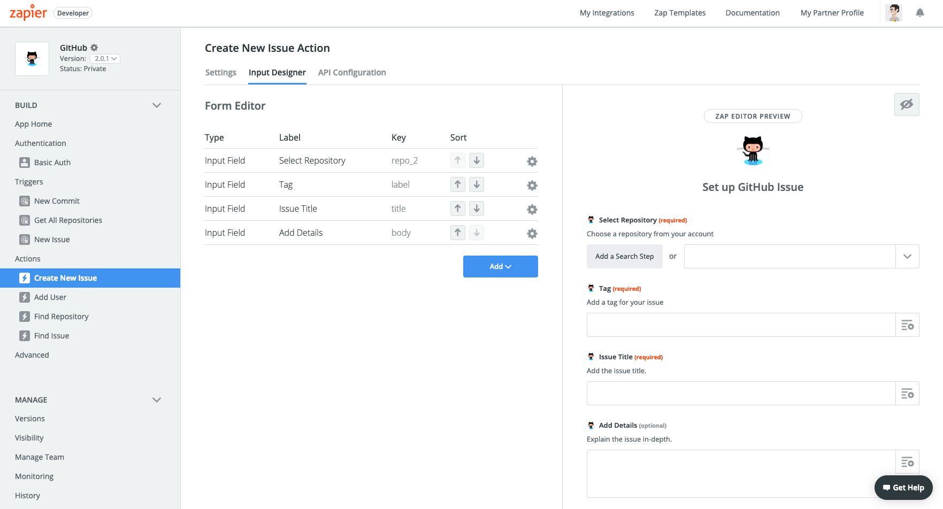Screen dimensions: 943x509
Task: Select the Input Designer tab
Action: click(x=277, y=73)
